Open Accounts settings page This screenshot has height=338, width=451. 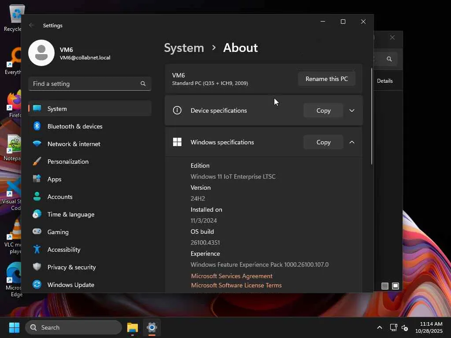[x=90, y=197]
